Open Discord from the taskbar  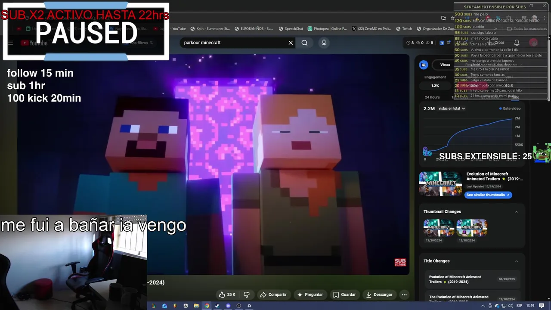pos(228,306)
